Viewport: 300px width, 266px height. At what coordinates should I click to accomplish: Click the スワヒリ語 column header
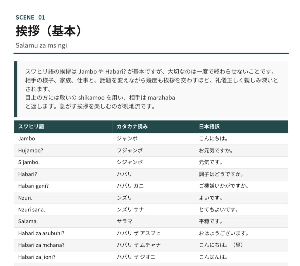tap(63, 127)
